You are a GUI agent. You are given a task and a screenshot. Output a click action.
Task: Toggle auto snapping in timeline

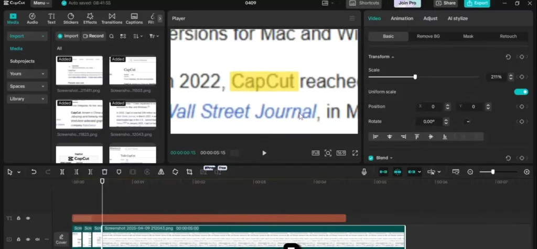(x=398, y=172)
